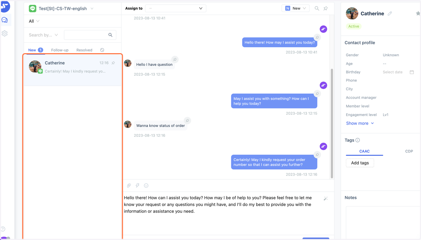The width and height of the screenshot is (421, 240).
Task: Switch to the CDP tags tab
Action: pyautogui.click(x=409, y=151)
